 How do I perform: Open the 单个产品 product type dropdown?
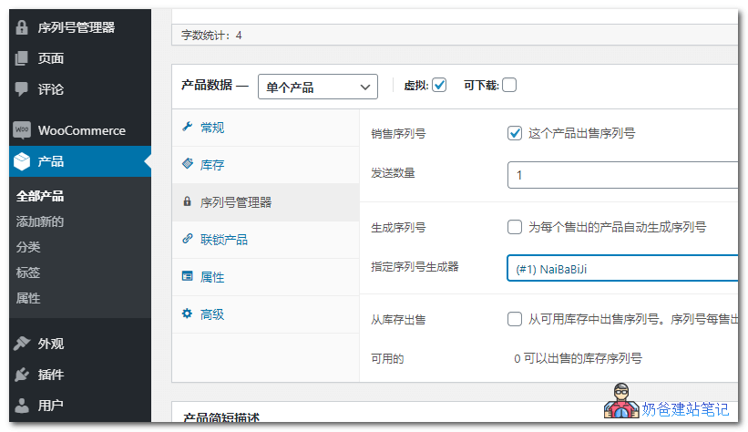(318, 87)
